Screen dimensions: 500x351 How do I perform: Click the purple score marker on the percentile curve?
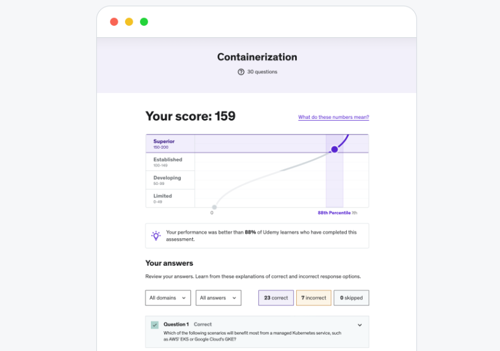click(334, 150)
